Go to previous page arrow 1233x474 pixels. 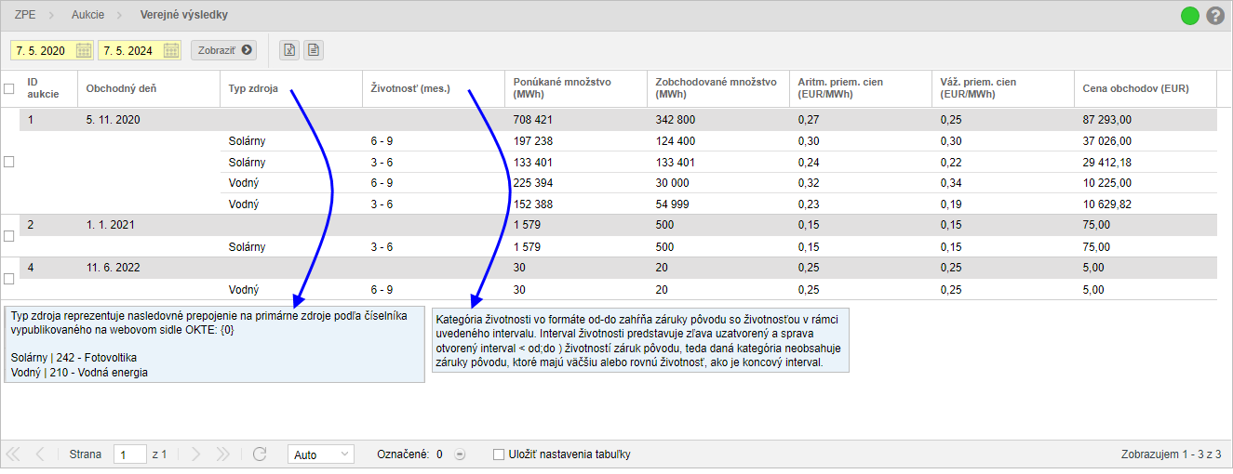(40, 454)
